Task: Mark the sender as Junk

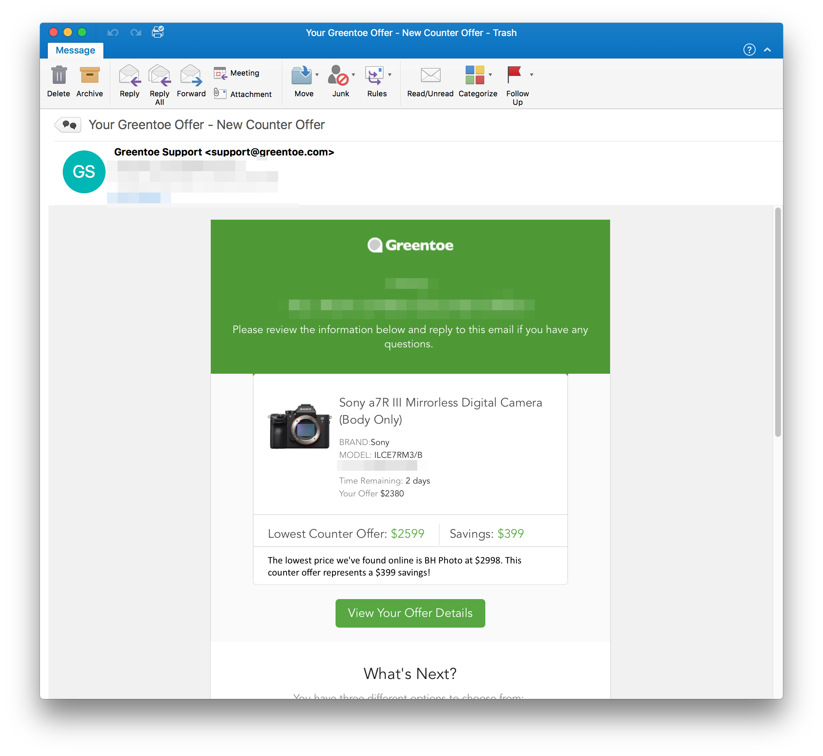Action: point(338,76)
